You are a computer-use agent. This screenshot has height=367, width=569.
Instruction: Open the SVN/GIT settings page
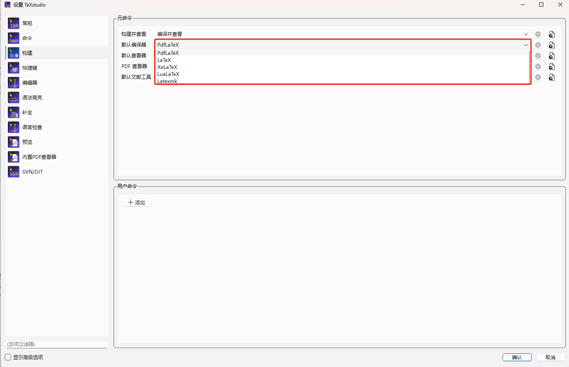point(57,172)
